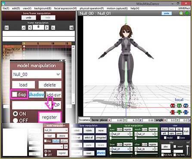Open the facial expression menu

pos(65,8)
